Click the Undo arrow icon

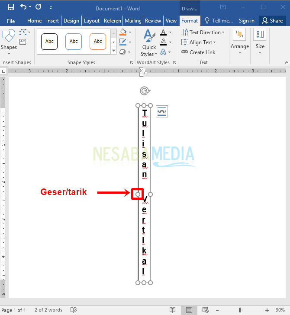click(x=23, y=7)
